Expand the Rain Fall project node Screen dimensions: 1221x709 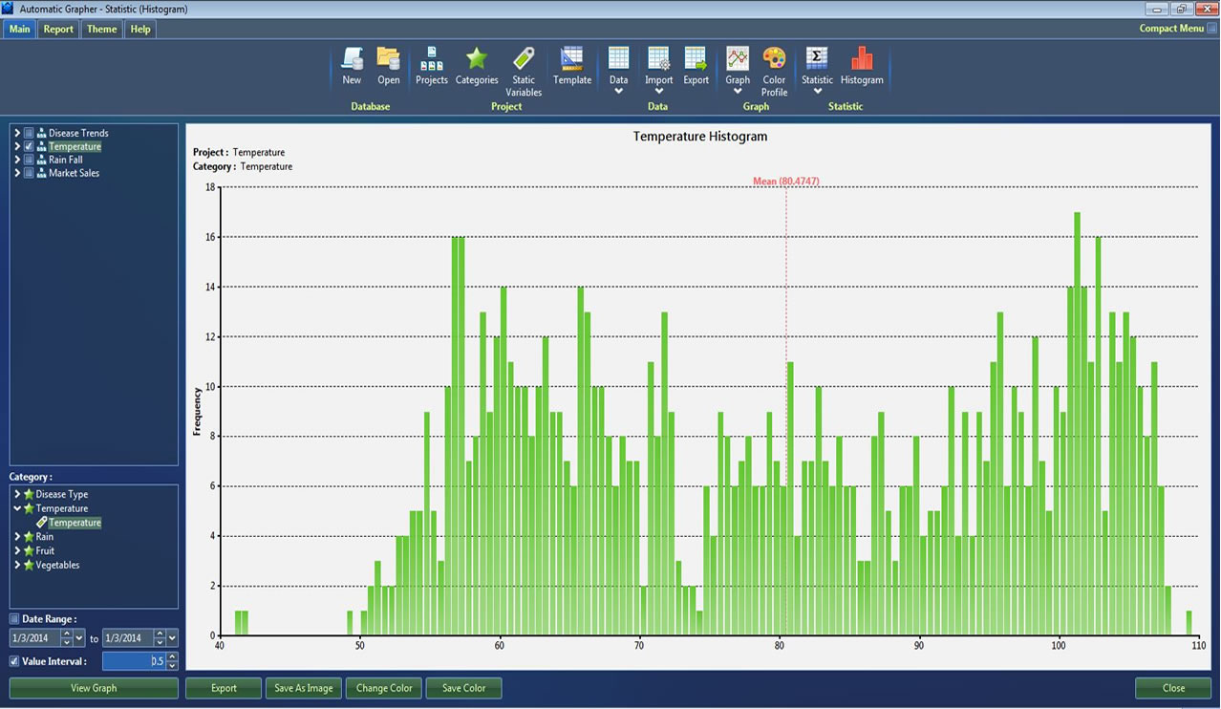tap(17, 160)
